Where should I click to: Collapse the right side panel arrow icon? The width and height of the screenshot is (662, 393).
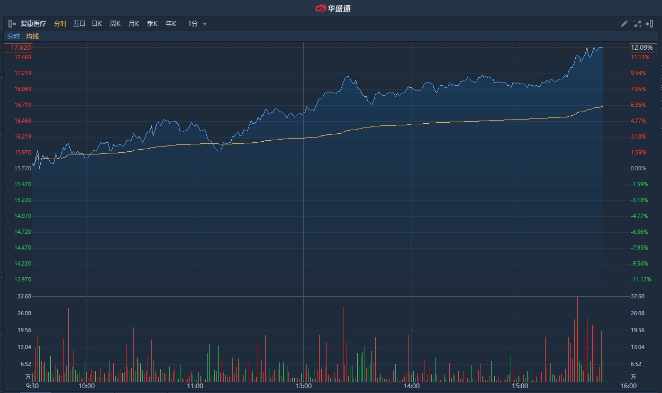650,24
